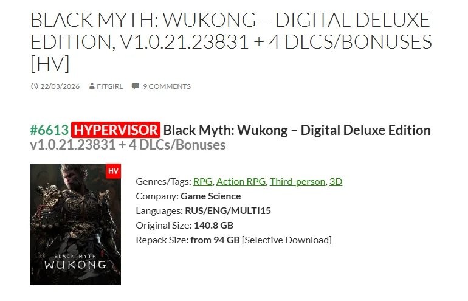Click the Selective Download text
Viewport: 468px width, 301px height.
click(x=287, y=240)
